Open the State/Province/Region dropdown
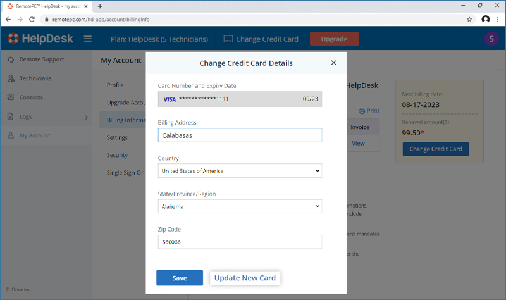The height and width of the screenshot is (300, 506). coord(240,206)
